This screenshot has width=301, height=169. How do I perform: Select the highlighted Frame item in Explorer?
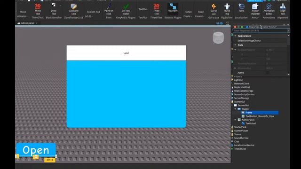(260, 113)
